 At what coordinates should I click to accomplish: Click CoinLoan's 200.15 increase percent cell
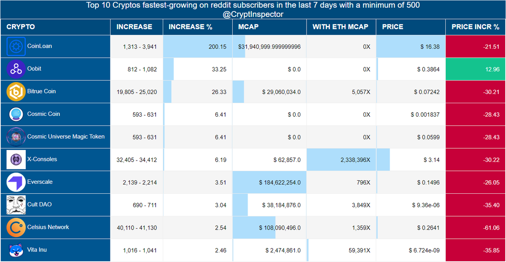pos(198,47)
